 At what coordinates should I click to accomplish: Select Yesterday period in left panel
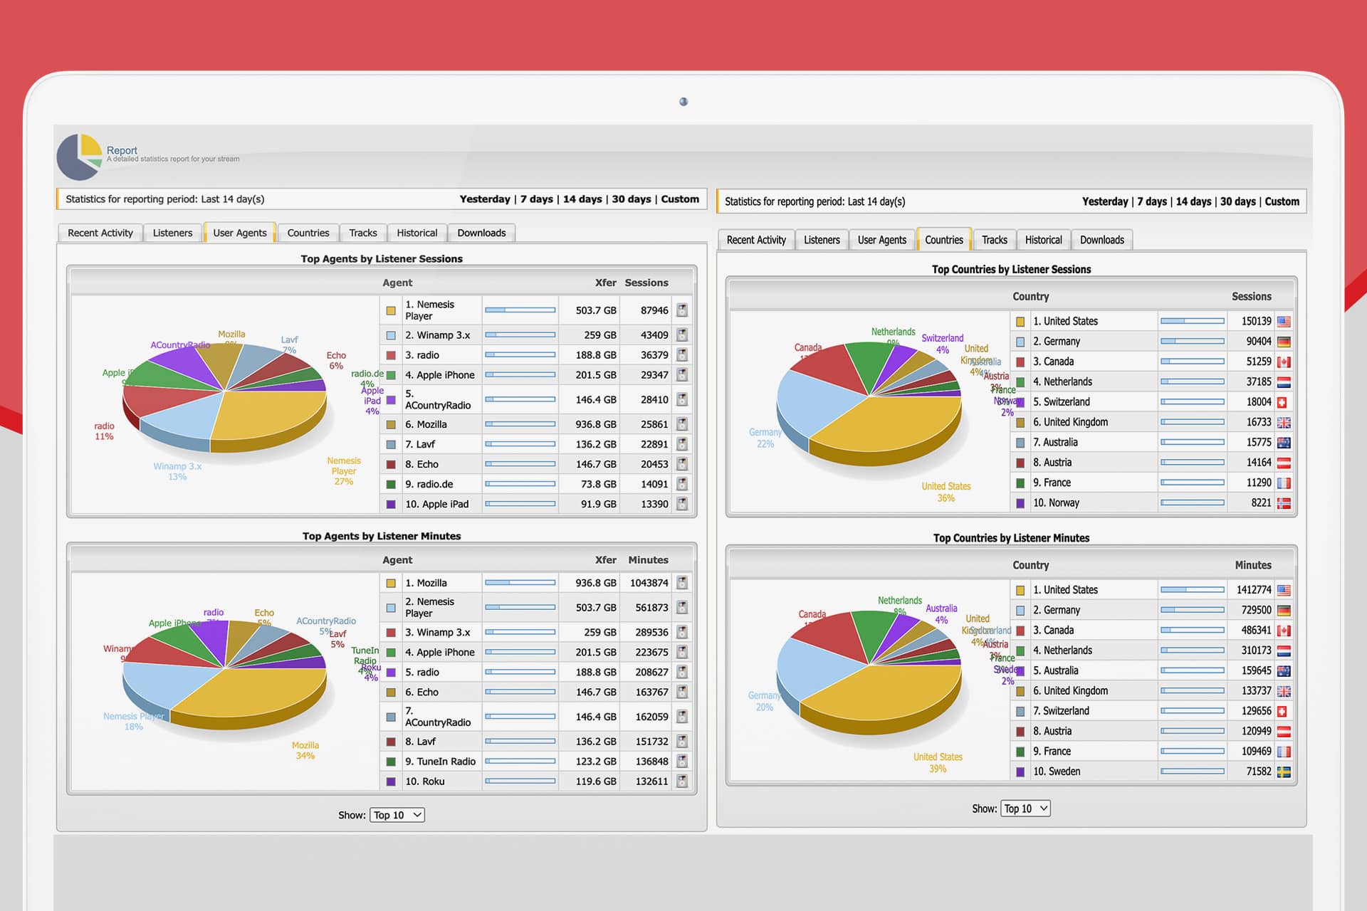point(485,199)
